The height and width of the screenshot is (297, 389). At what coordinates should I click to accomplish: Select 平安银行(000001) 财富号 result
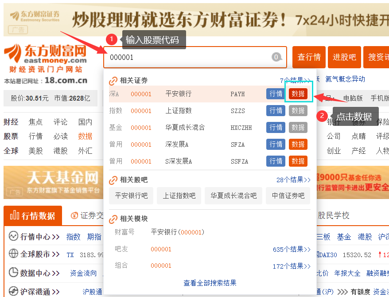pos(178,232)
